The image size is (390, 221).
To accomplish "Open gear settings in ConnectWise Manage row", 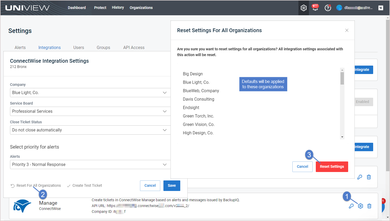I will tap(361, 206).
